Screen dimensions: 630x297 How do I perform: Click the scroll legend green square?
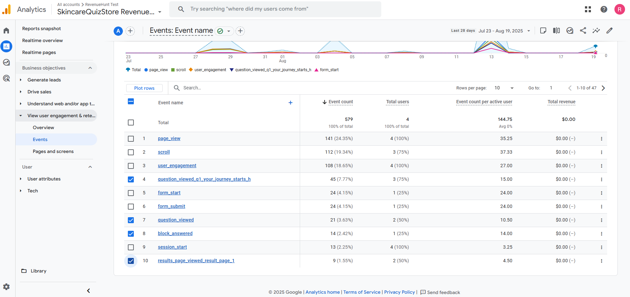[173, 70]
